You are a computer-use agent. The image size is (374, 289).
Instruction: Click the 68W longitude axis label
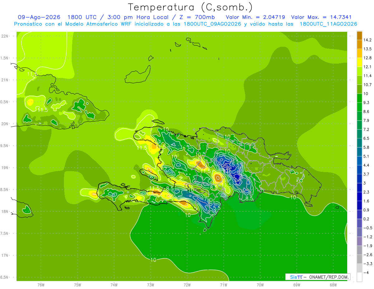[x=333, y=285]
